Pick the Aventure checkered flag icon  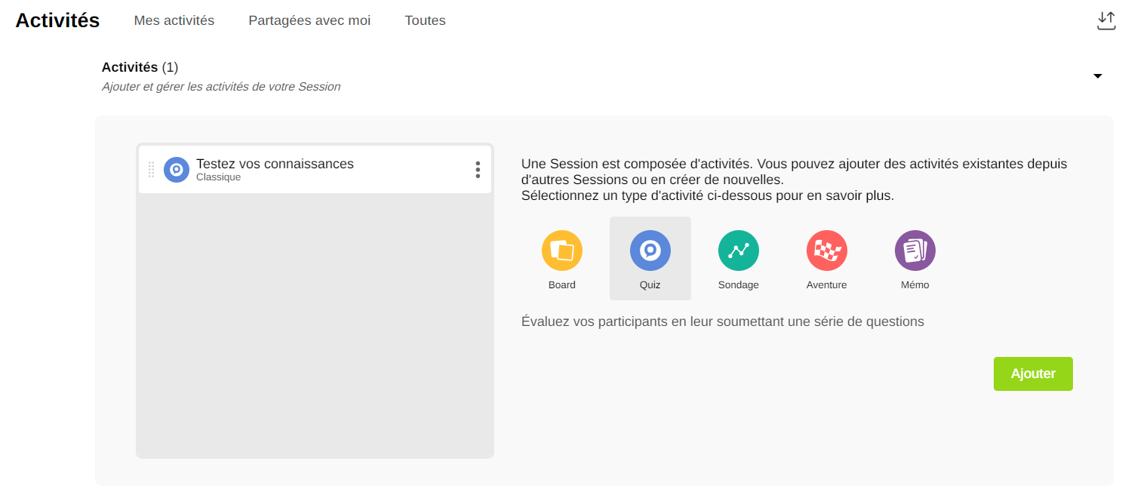[x=826, y=251]
